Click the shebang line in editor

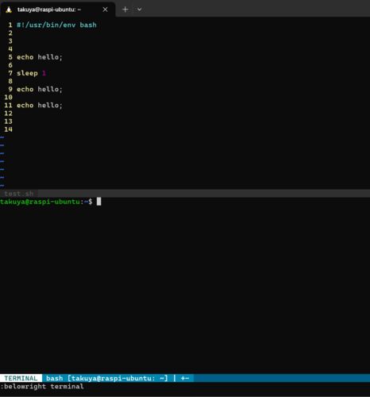56,25
